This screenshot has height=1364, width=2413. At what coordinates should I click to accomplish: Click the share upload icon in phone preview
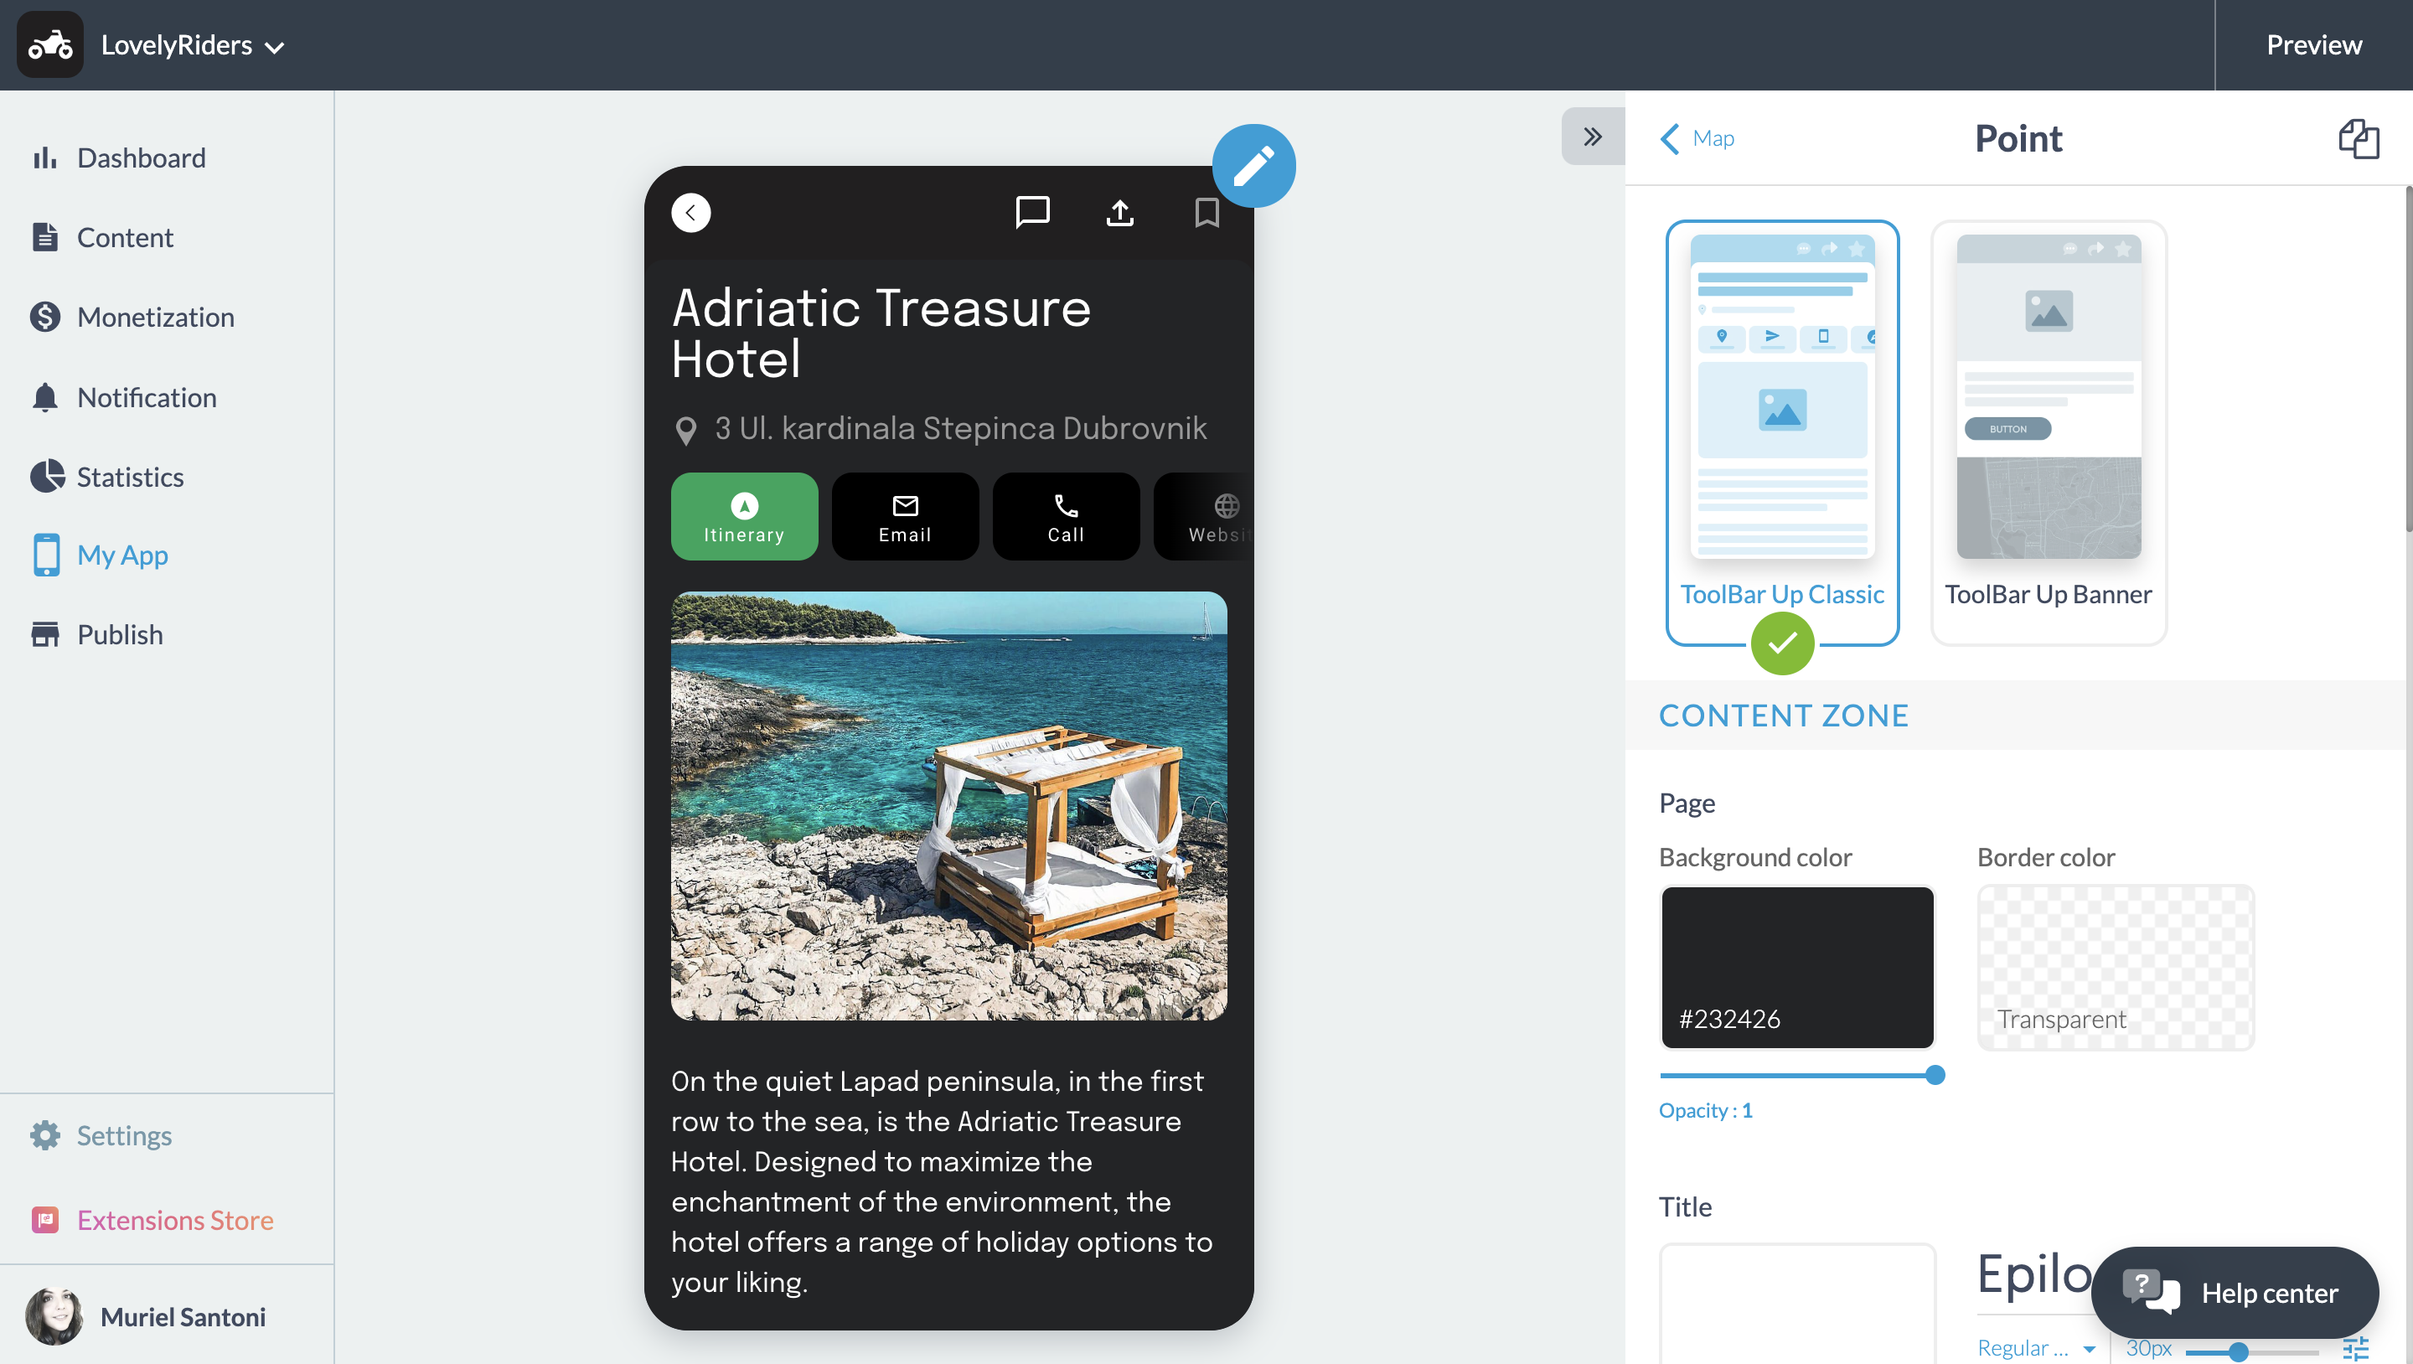pos(1119,212)
